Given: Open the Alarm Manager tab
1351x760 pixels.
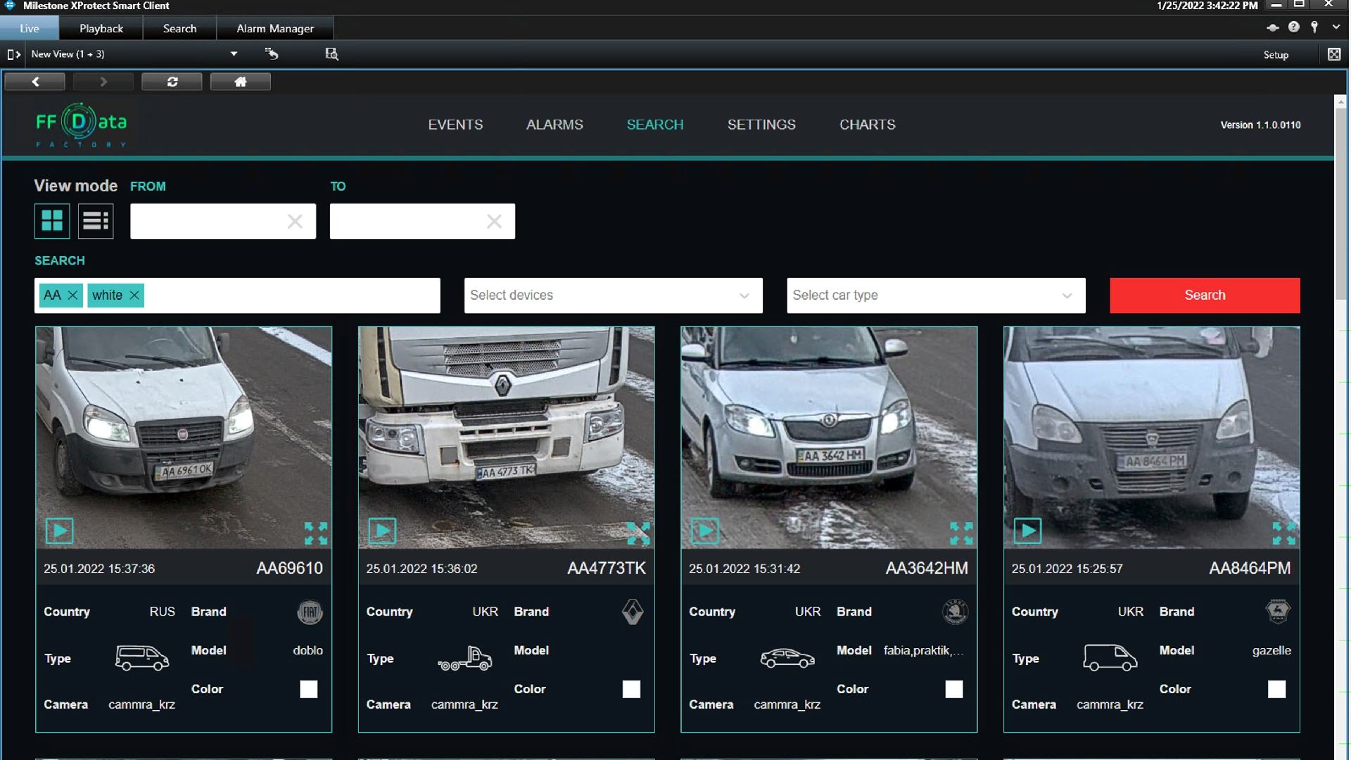Looking at the screenshot, I should 275,28.
